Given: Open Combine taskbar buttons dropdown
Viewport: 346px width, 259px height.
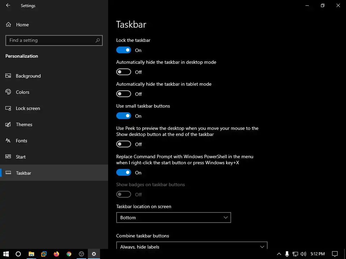Looking at the screenshot, I should click(x=192, y=246).
